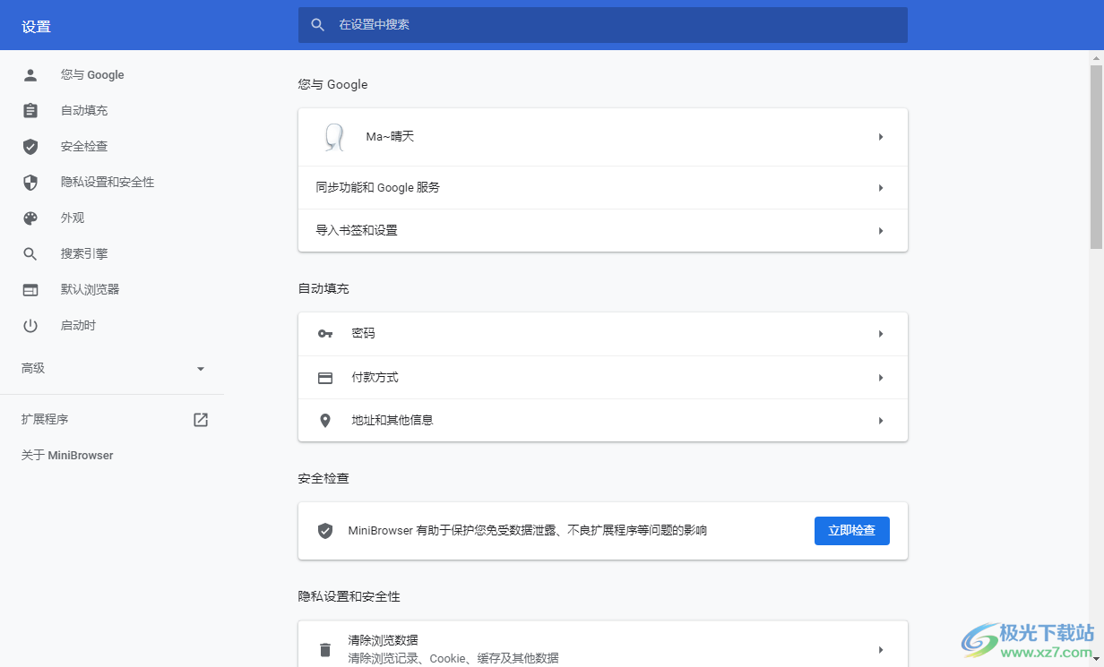Click the 立即检查 button
The width and height of the screenshot is (1104, 667).
pyautogui.click(x=851, y=530)
